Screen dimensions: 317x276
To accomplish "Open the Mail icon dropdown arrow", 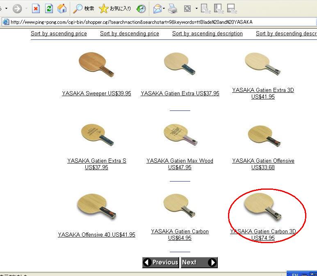I will click(x=164, y=9).
